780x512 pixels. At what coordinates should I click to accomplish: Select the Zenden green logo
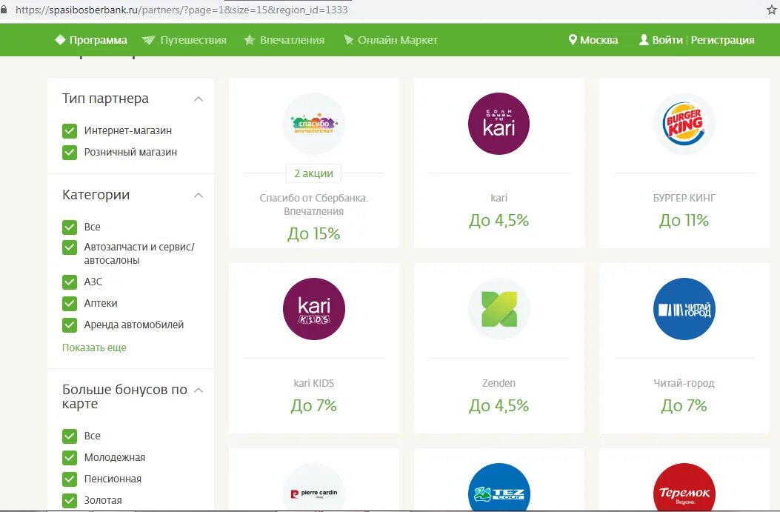pos(499,309)
